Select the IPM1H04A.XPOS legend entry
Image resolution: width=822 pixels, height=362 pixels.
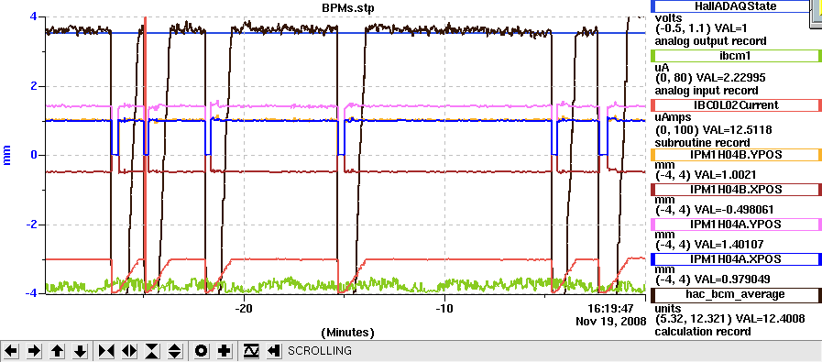736,259
